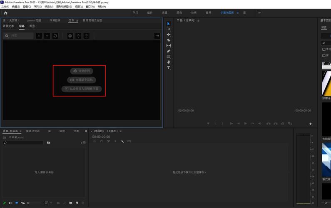Click the split caption icon

coord(78,36)
